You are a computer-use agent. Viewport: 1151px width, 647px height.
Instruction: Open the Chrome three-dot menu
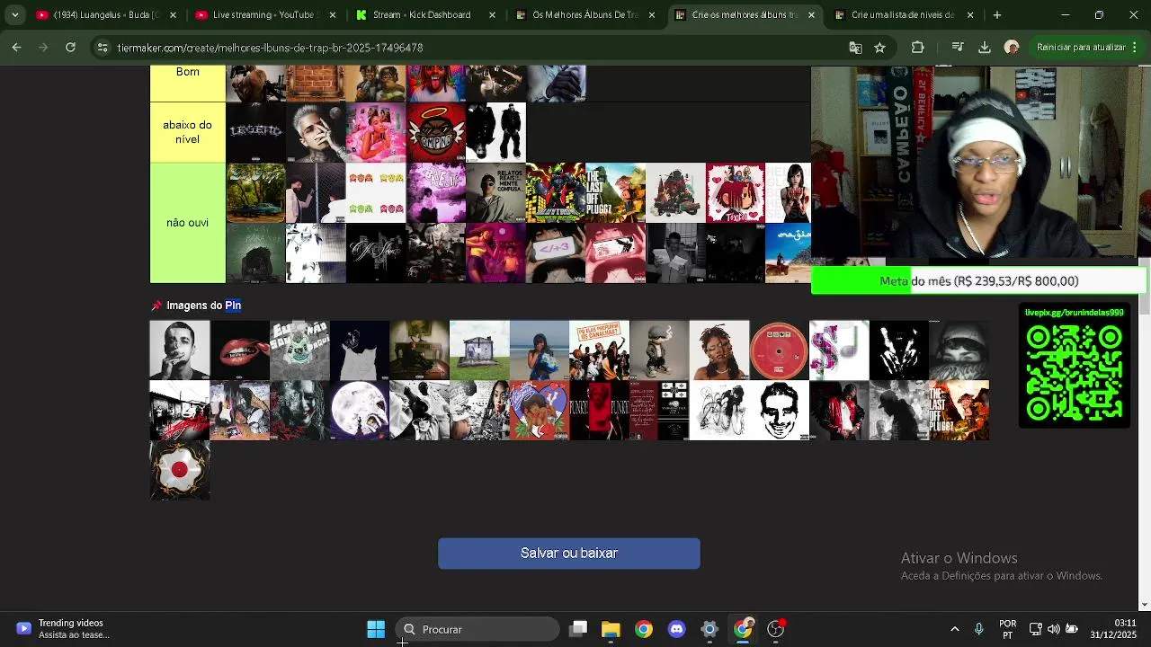[x=1135, y=48]
